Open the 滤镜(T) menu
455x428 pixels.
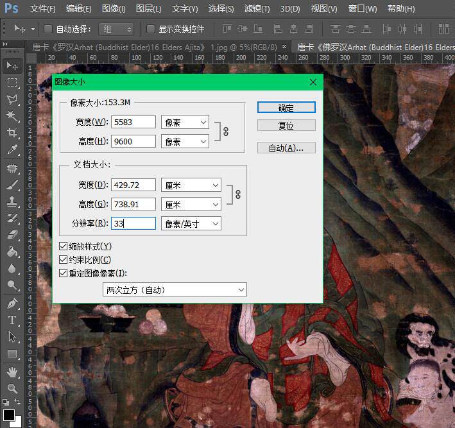pos(257,9)
